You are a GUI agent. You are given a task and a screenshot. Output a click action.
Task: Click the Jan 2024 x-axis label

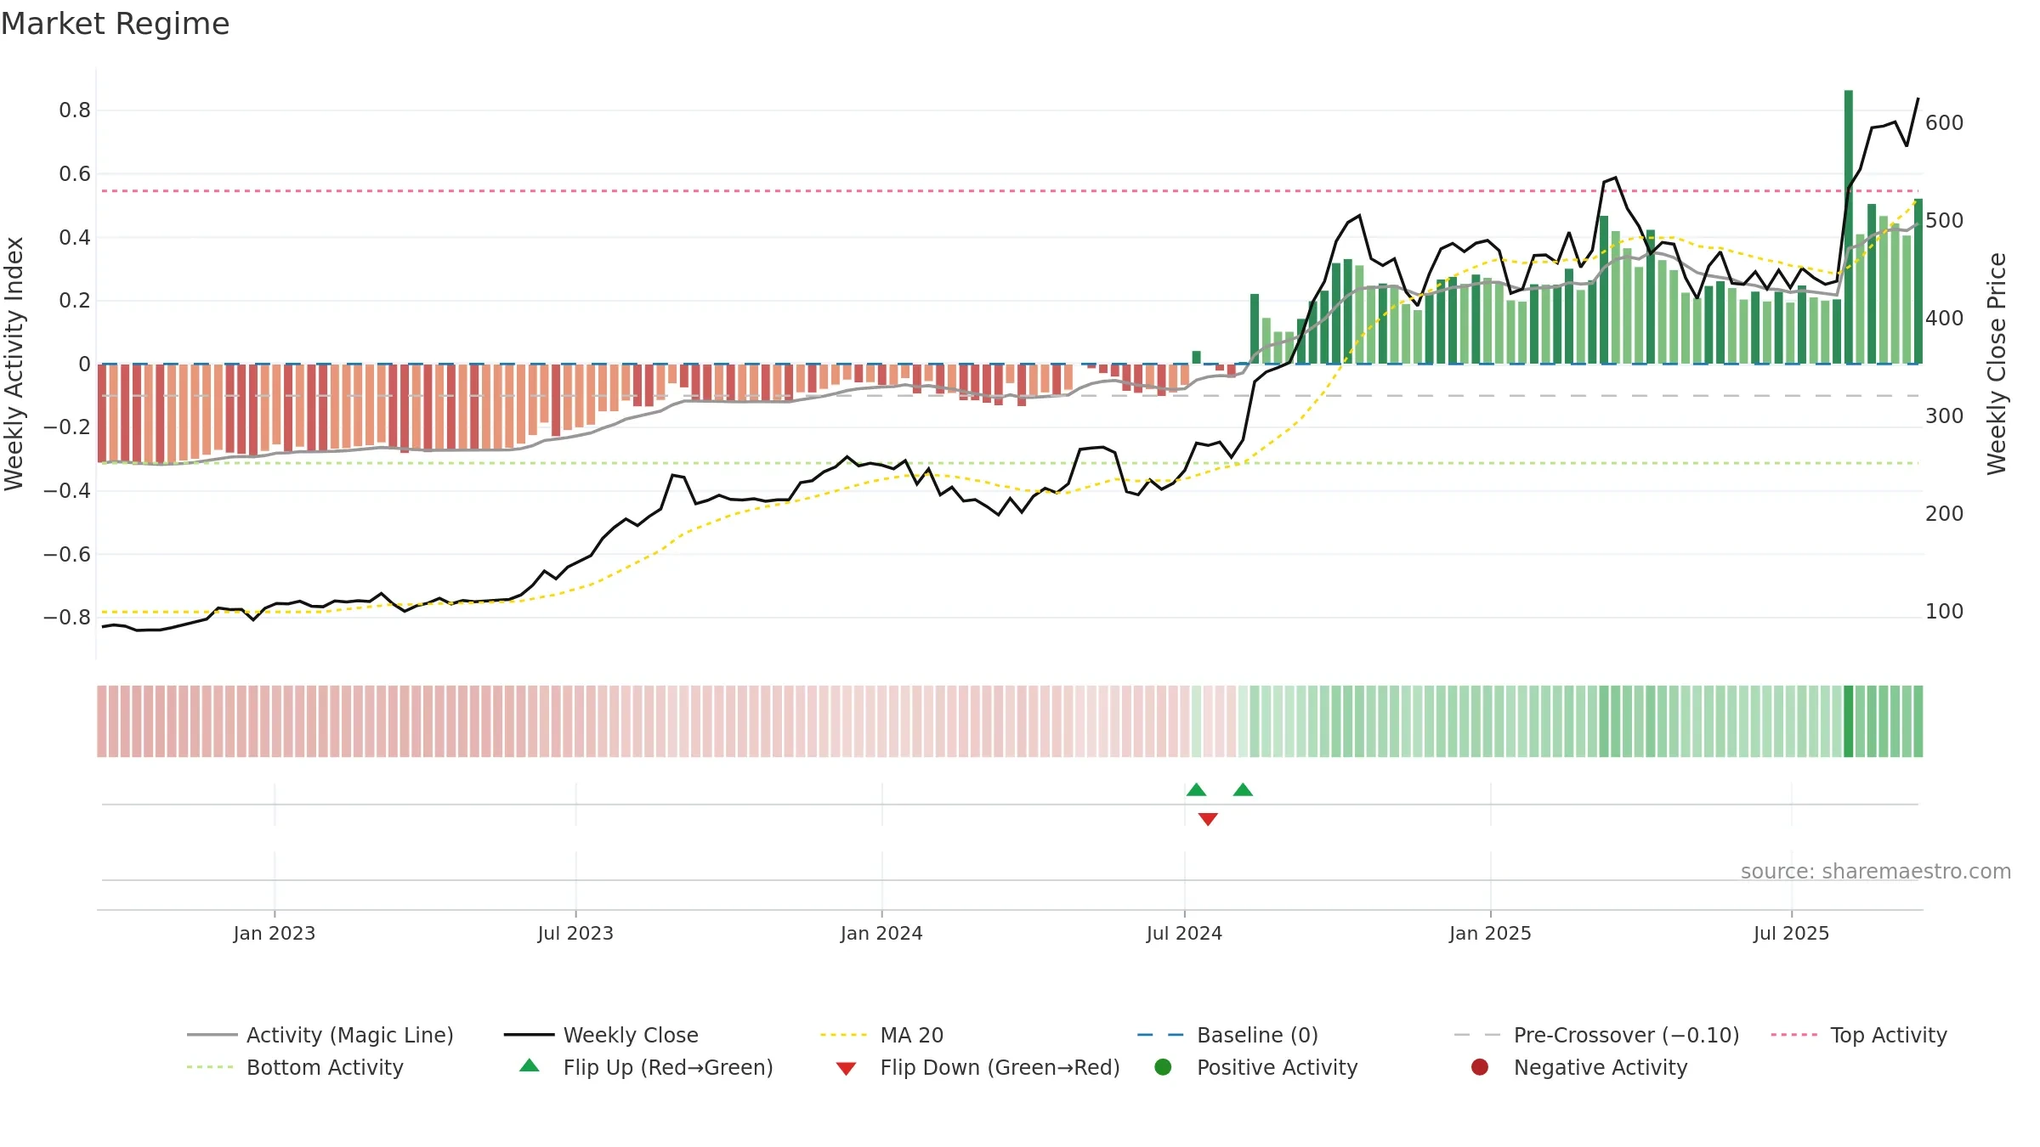(881, 933)
